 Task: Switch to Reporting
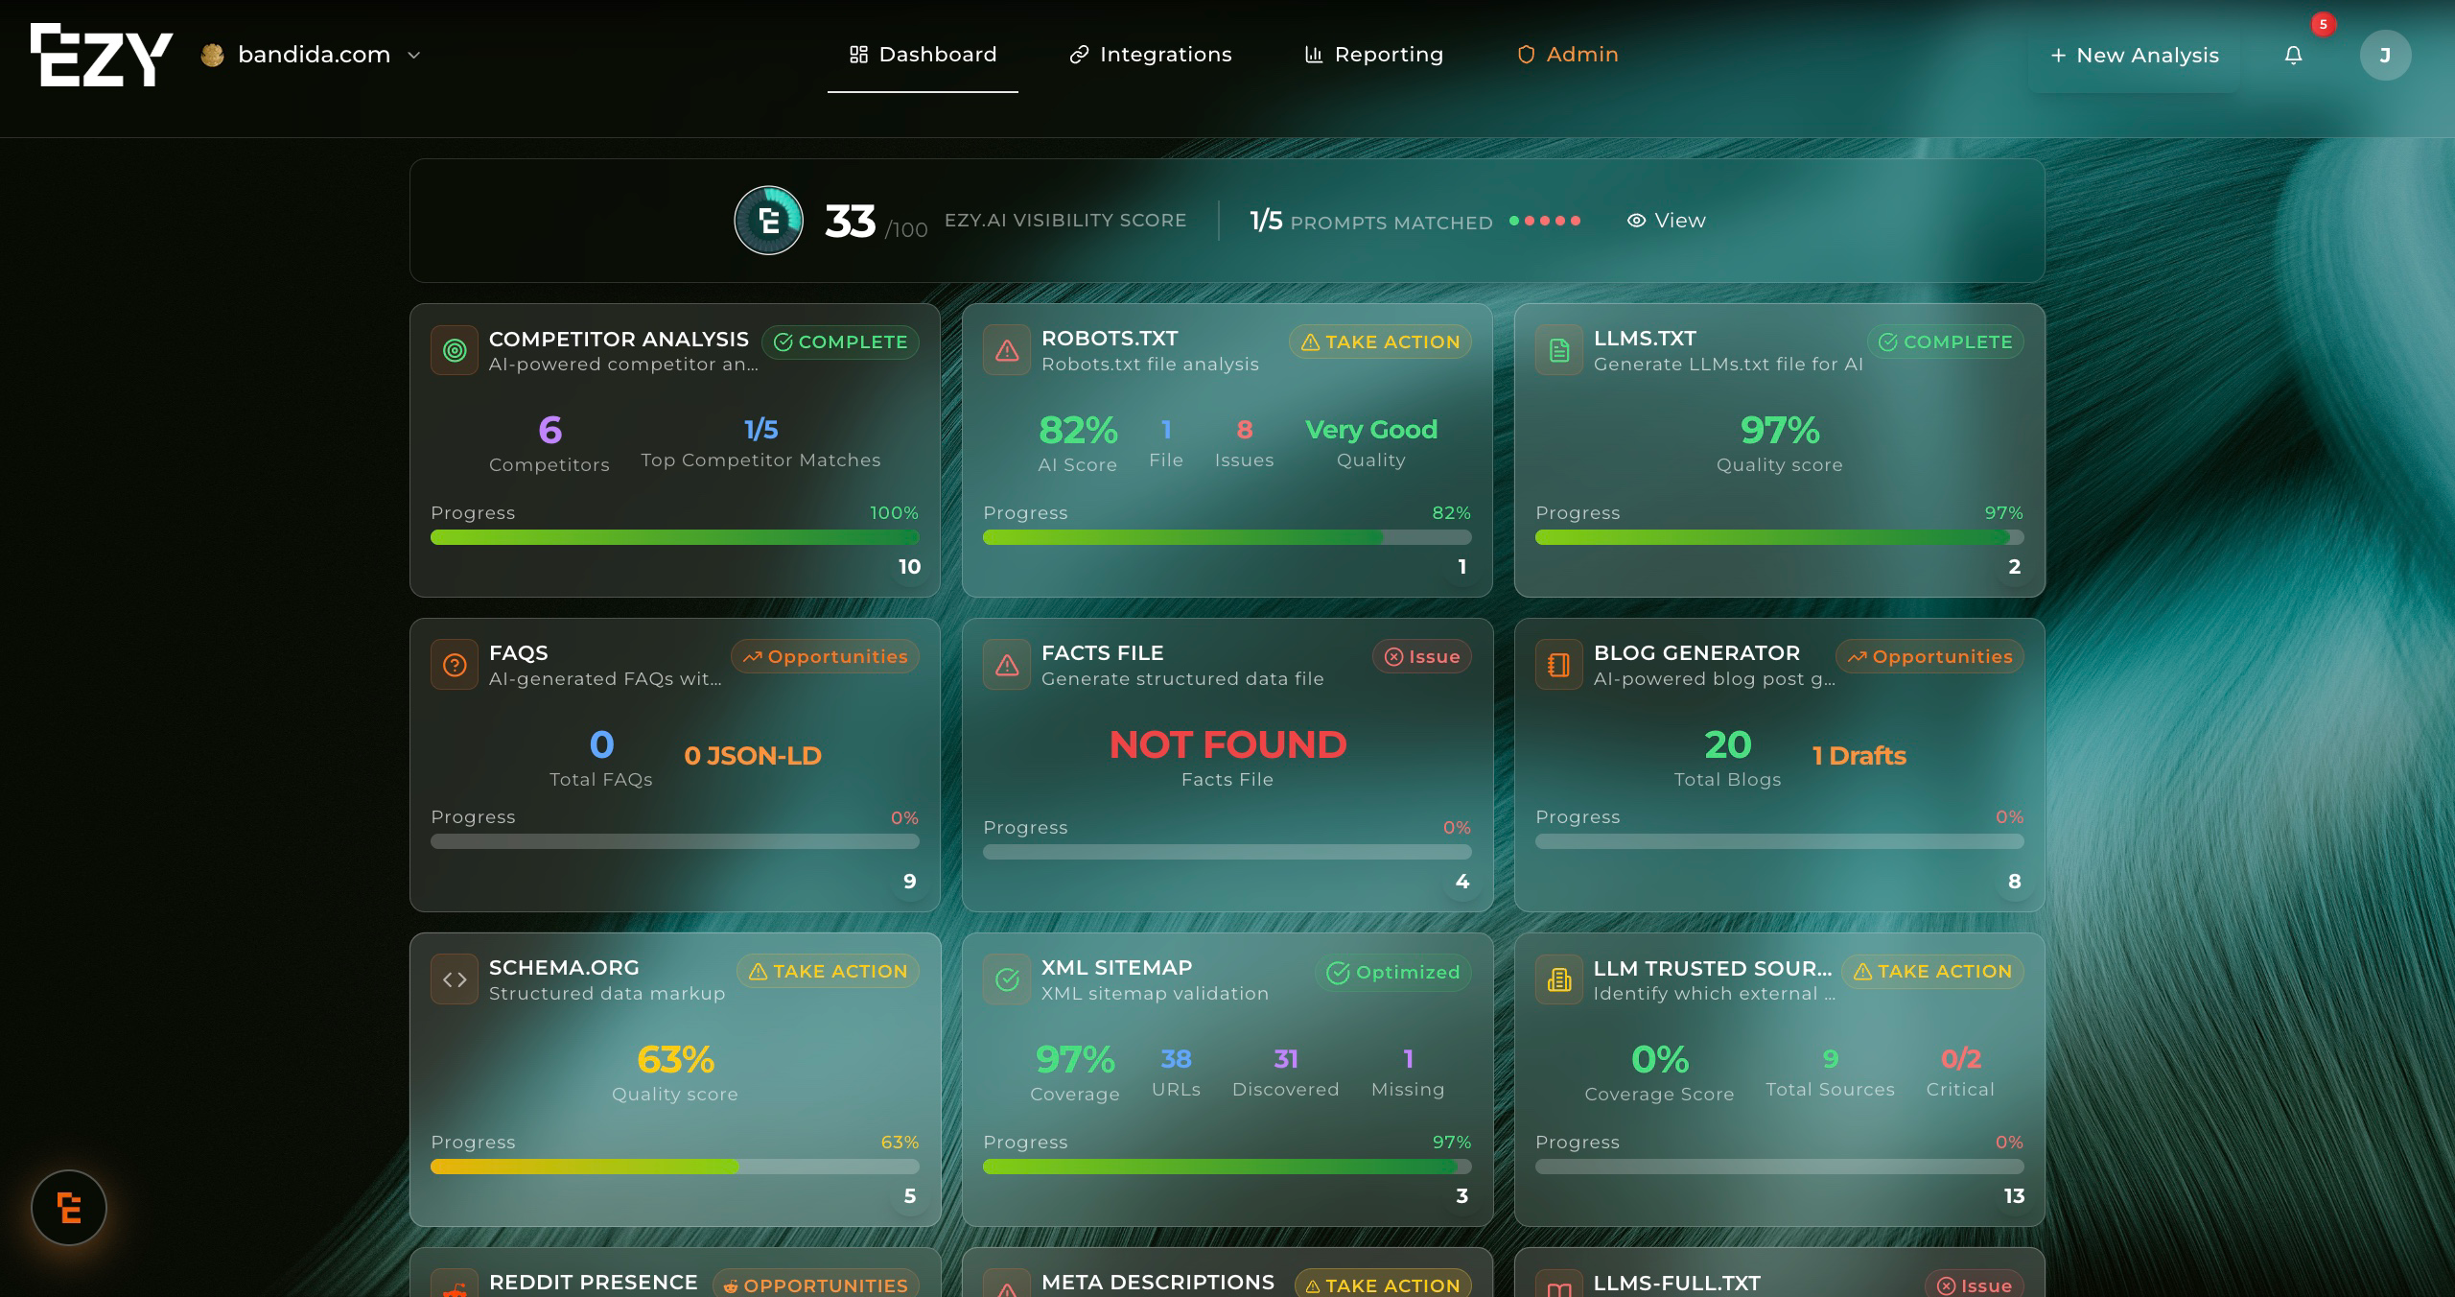coord(1373,54)
